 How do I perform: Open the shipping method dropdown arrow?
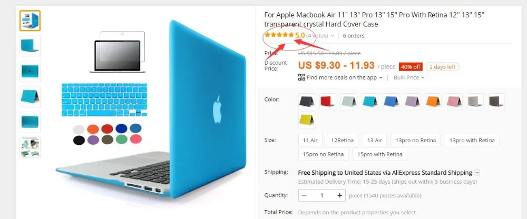(x=477, y=173)
